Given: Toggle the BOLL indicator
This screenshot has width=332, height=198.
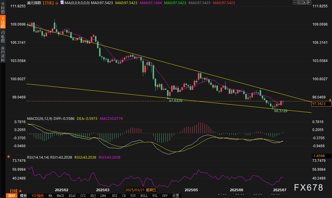Looking at the screenshot, I should [x=144, y=196].
